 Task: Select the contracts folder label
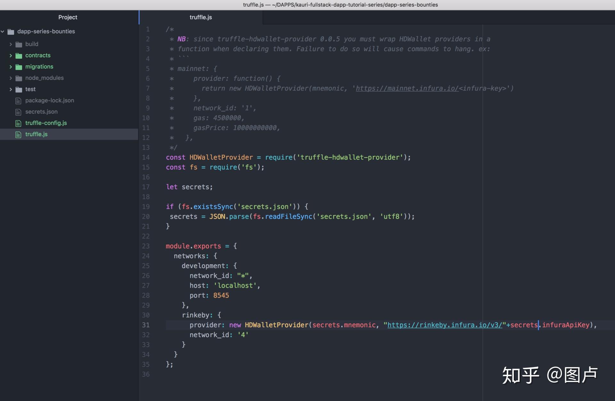(x=38, y=55)
